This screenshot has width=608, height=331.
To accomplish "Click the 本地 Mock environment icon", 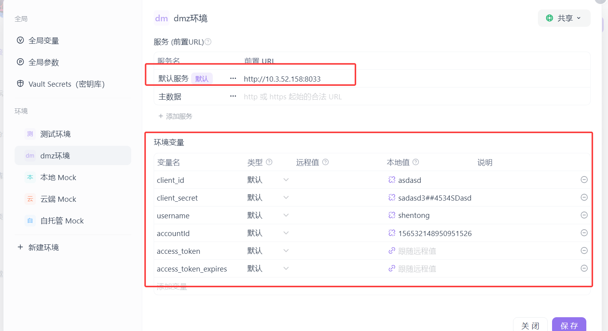I will [x=30, y=177].
